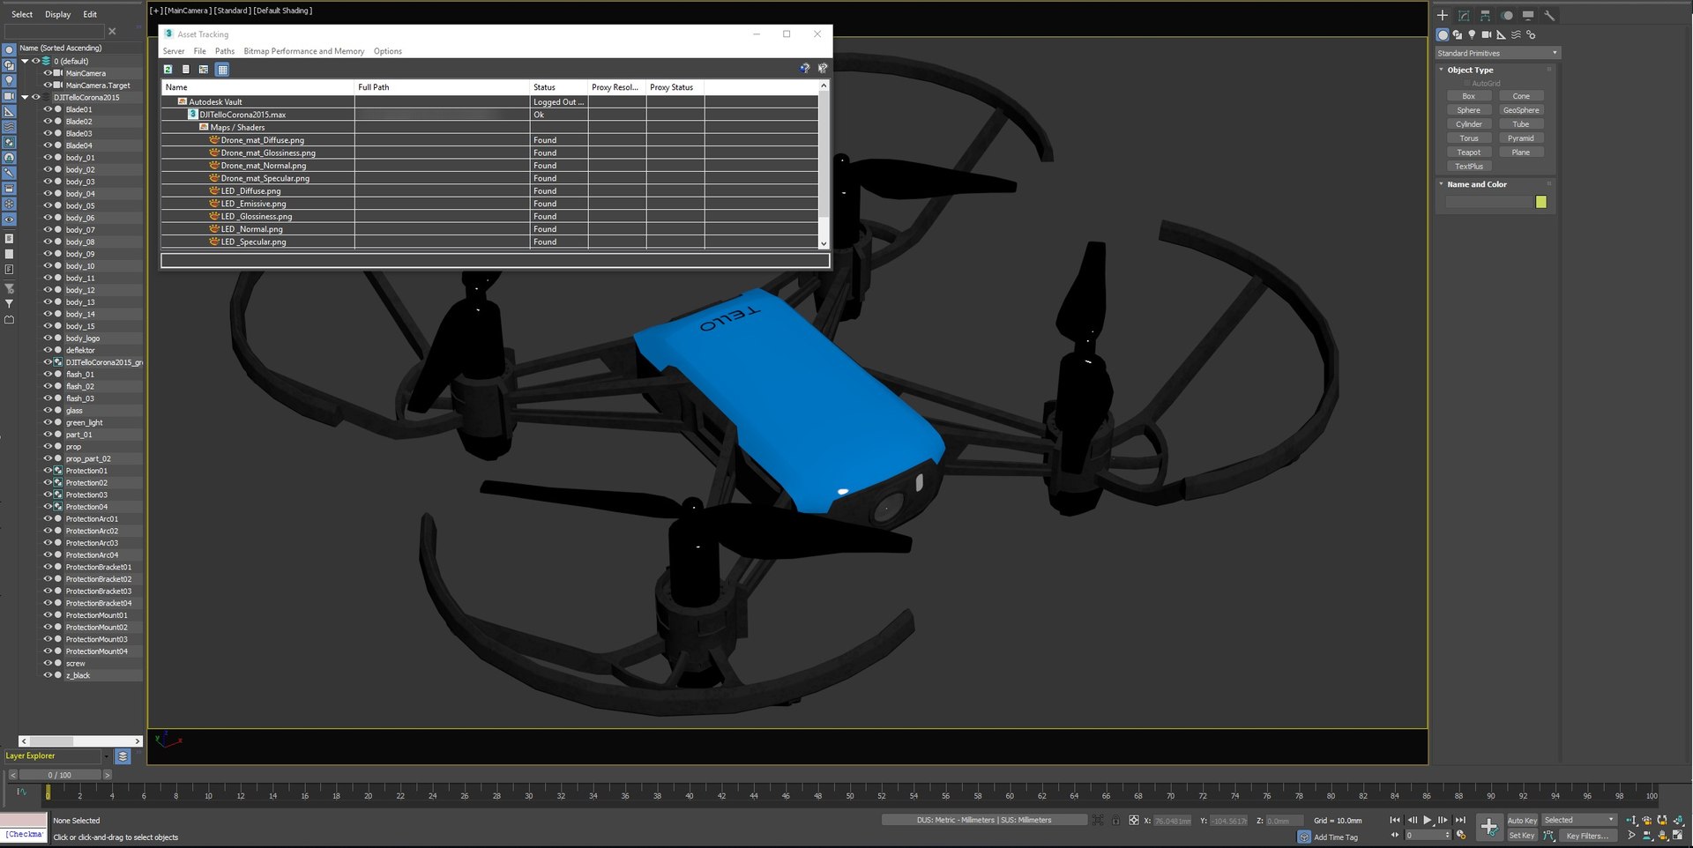Image resolution: width=1693 pixels, height=848 pixels.
Task: Click the large Set Keys plus button
Action: click(1489, 827)
